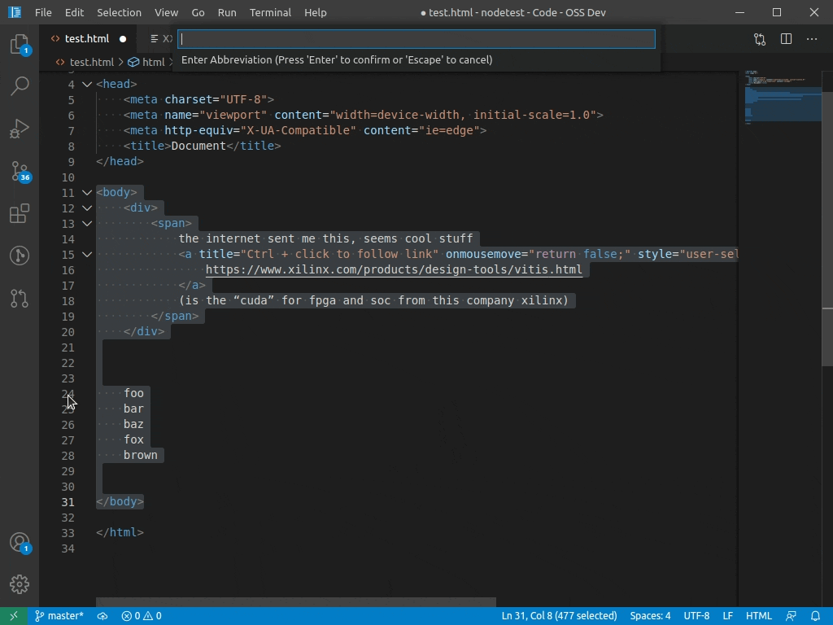
Task: Open the View menu
Action: tap(166, 12)
